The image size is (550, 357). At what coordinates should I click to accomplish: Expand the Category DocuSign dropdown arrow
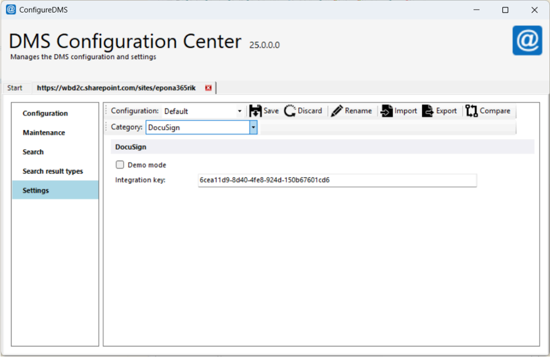pyautogui.click(x=253, y=127)
